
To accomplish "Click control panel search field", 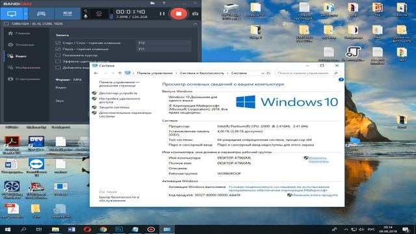I will (307, 73).
